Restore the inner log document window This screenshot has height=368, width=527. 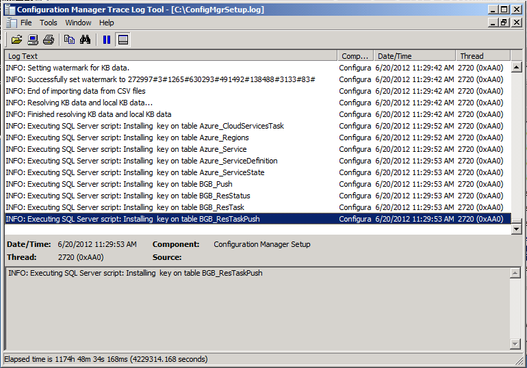504,23
